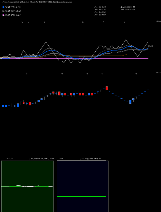The image size is (161, 212).
Task: Click the white DOW MT legend swatch
Action: point(3,11)
